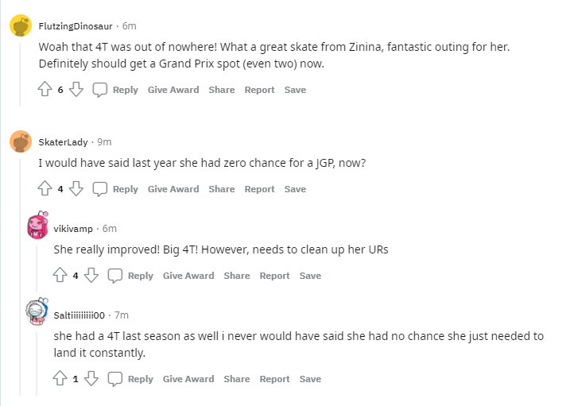Share vikivamp's reply

pyautogui.click(x=237, y=276)
